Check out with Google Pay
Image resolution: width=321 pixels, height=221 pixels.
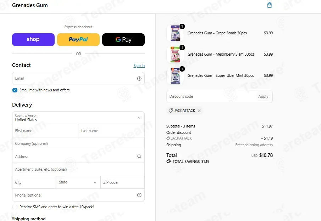(x=123, y=40)
